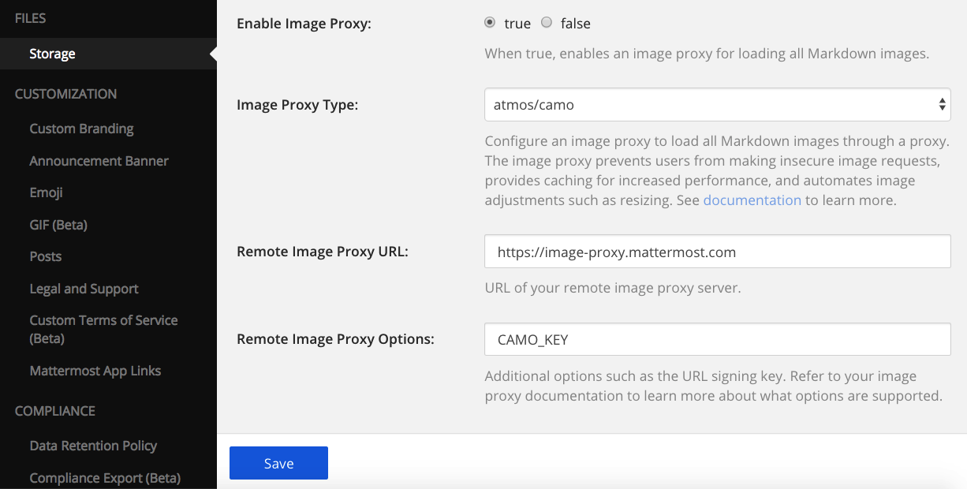Click the CAMO_KEY options field
Viewport: 967px width, 489px height.
(716, 339)
